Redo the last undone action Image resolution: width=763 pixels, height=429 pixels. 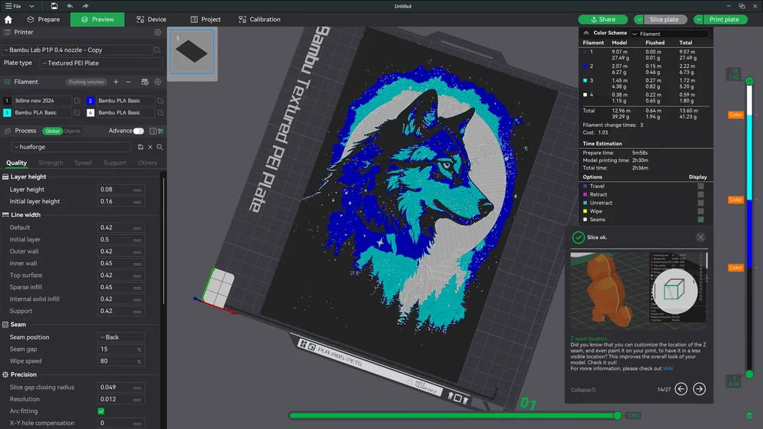coord(85,6)
